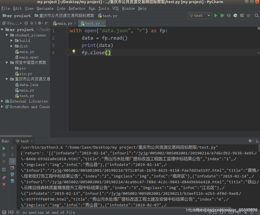Open Run panel gear settings

[251, 141]
